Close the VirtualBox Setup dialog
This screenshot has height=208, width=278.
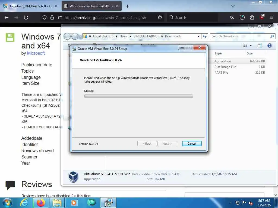(200, 47)
